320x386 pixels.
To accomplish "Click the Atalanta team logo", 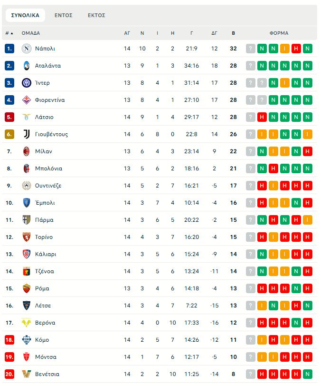I will tap(27, 66).
